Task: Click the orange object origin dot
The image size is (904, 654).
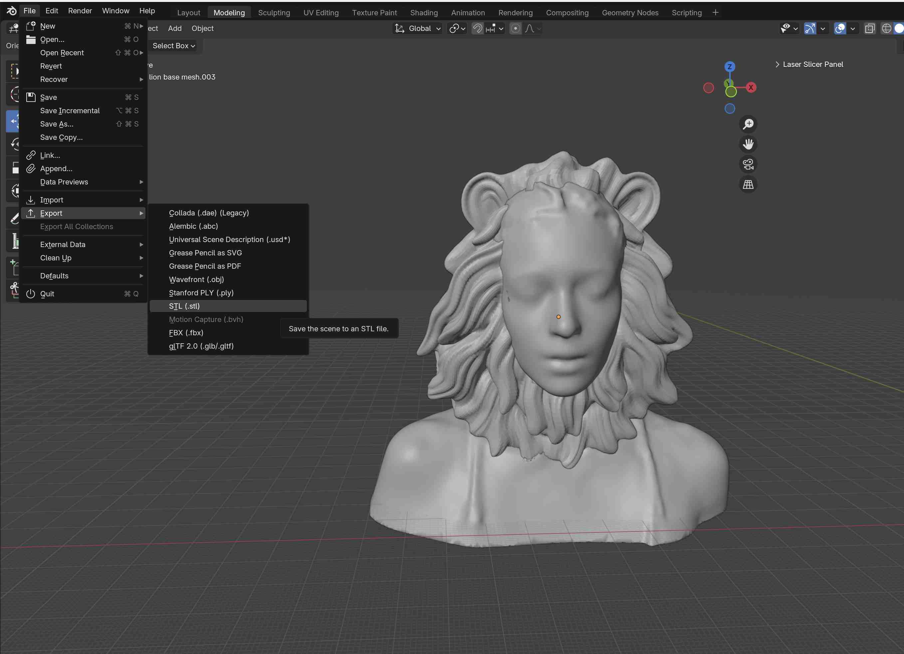Action: coord(559,317)
